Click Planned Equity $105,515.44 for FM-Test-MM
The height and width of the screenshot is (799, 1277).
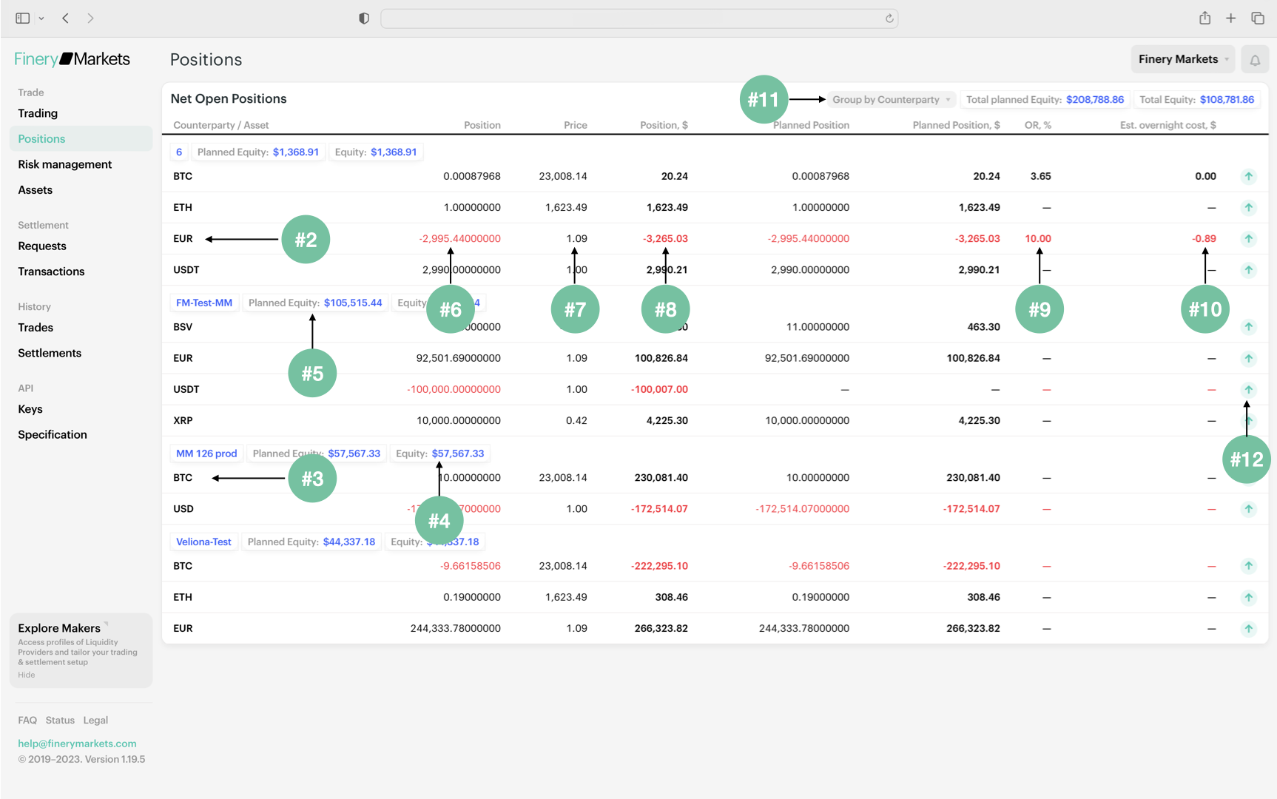(x=315, y=303)
